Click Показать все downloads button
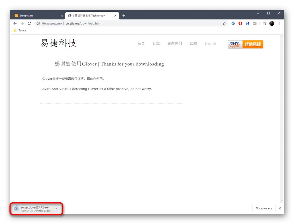Image resolution: width=294 pixels, height=224 pixels. pos(264,208)
